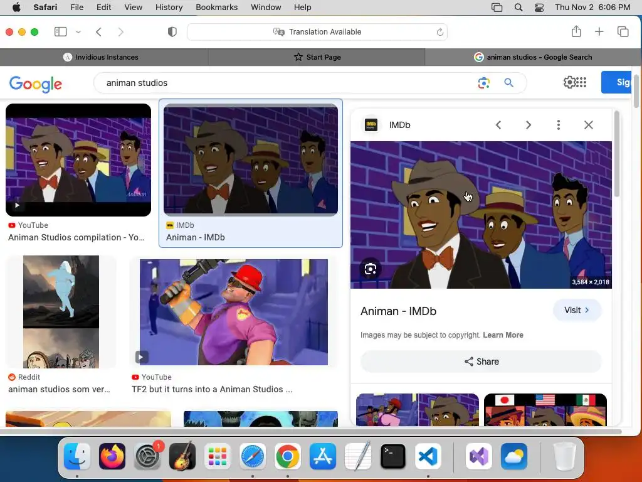Reload the page with the refresh icon
642x482 pixels.
(439, 32)
